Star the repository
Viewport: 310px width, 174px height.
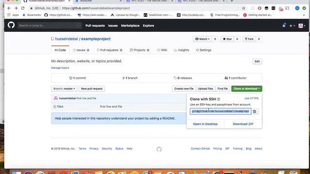227,39
